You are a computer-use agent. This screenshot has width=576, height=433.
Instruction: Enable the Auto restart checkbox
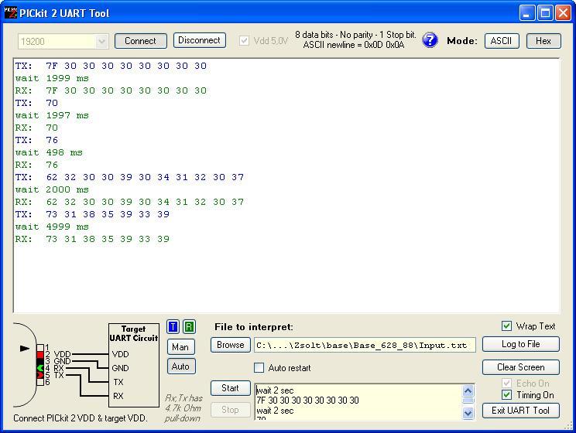259,368
